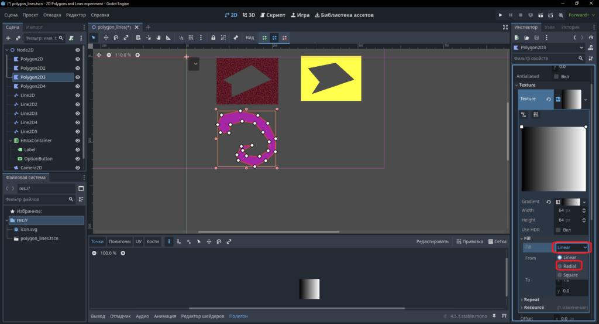The image size is (599, 324).
Task: Open the Polygon2D3 object selector dropdown
Action: click(x=549, y=47)
